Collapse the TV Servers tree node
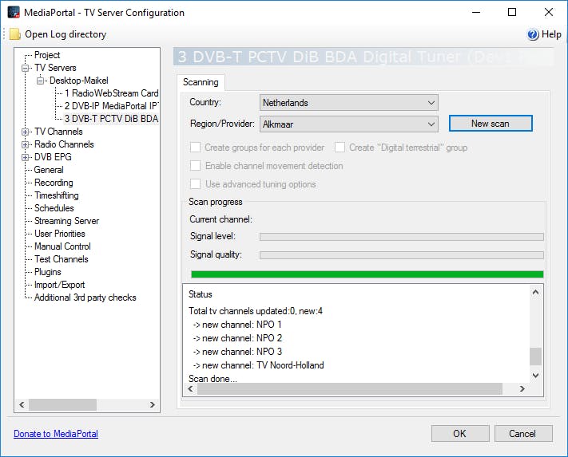 [25, 68]
